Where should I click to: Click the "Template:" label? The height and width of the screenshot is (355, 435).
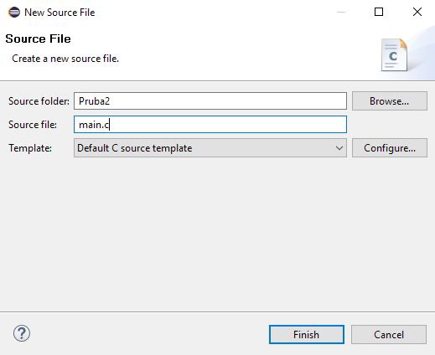coord(30,148)
